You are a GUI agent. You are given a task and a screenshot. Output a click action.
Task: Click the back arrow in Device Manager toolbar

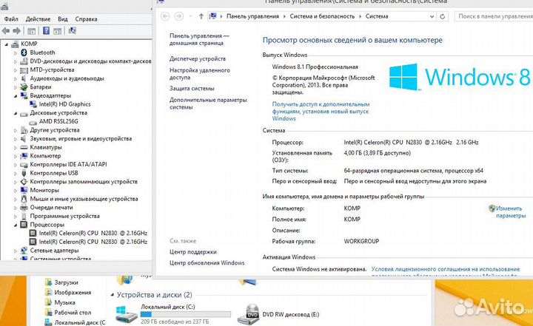pyautogui.click(x=6, y=31)
